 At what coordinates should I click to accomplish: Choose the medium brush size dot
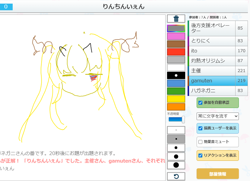(x=176, y=148)
